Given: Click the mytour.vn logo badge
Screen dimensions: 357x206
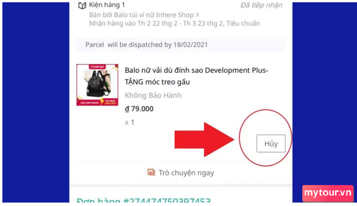Looking at the screenshot, I should coord(328,193).
